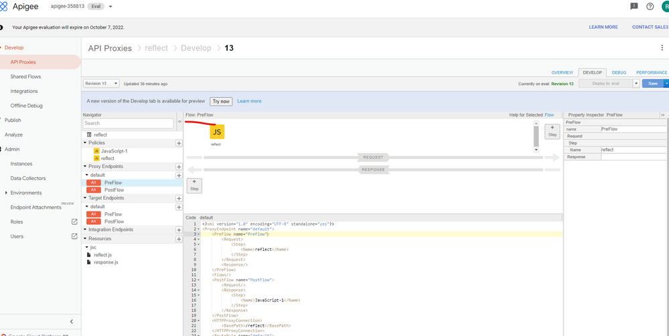
Task: Open Integrations in sidebar
Action: click(24, 91)
